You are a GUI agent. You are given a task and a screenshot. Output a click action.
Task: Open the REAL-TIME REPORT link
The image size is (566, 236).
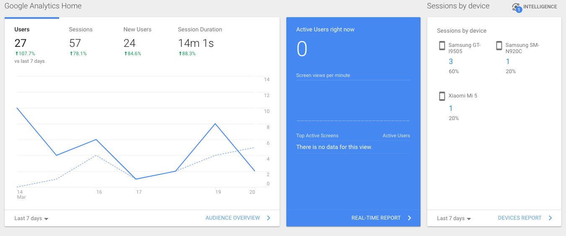376,218
